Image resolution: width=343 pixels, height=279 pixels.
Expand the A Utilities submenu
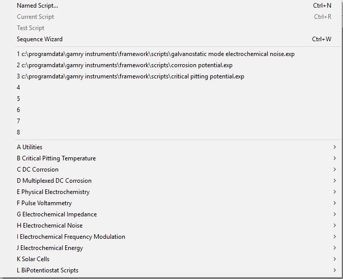point(30,147)
